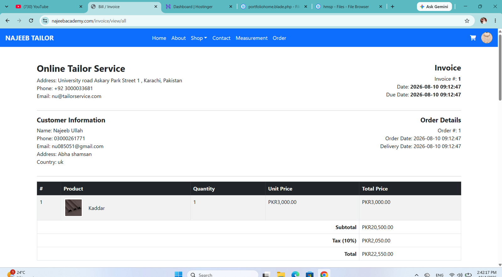Go to the Home page link
Screen dimensions: 502x277
(x=159, y=38)
